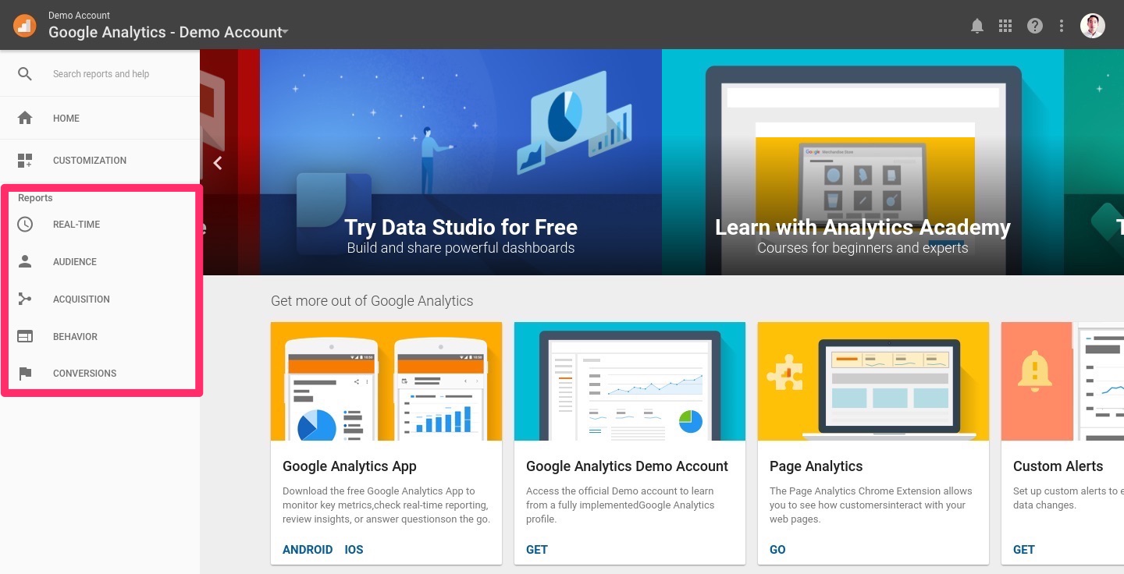Click the Custom Alerts bell card image
Screen dimensions: 1124x574
[x=1062, y=381]
